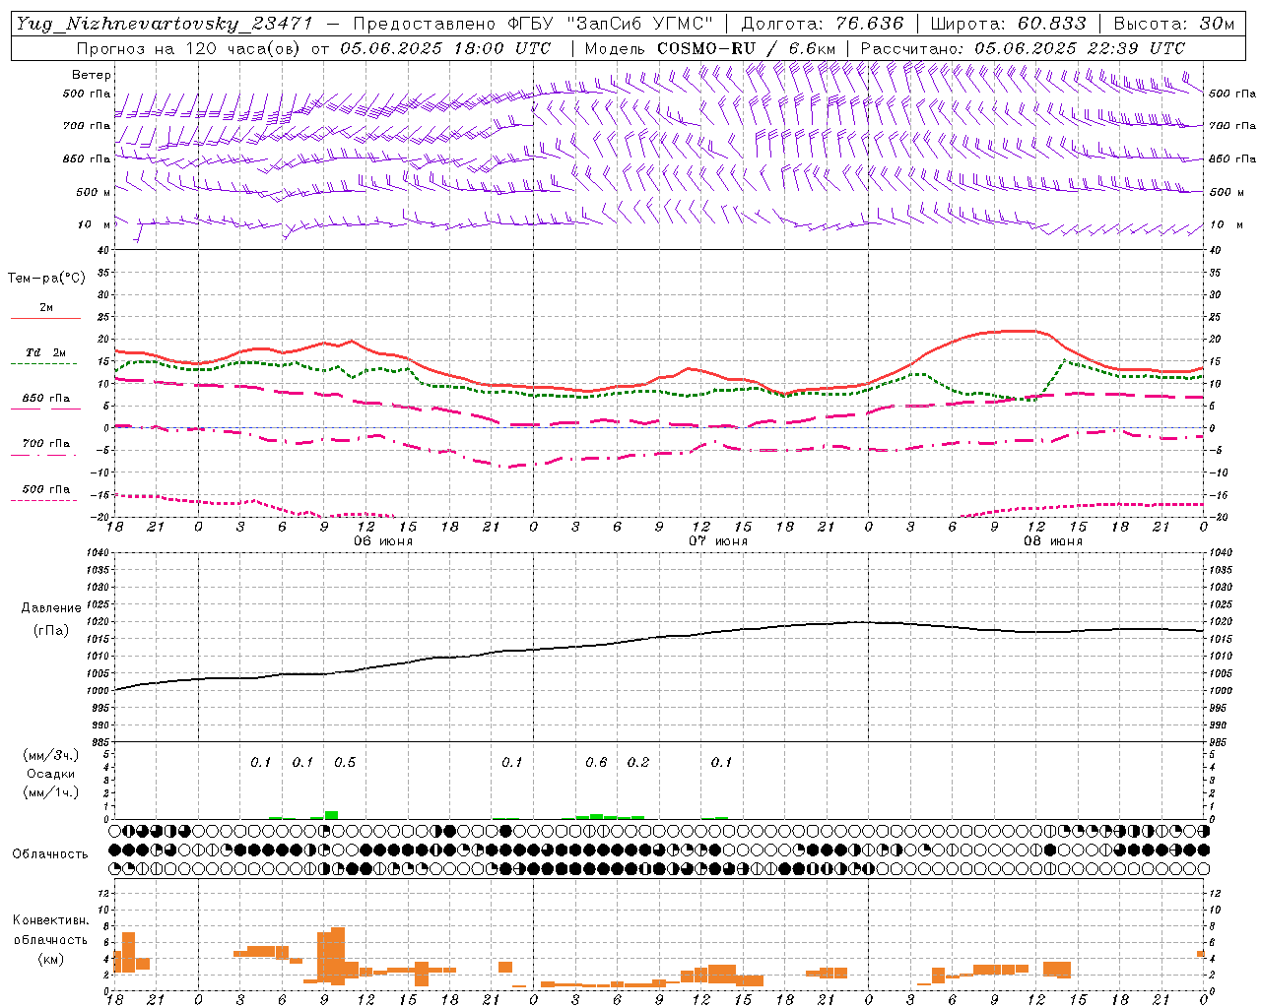
Task: Click the red legend line under '2м'
Action: [x=45, y=319]
